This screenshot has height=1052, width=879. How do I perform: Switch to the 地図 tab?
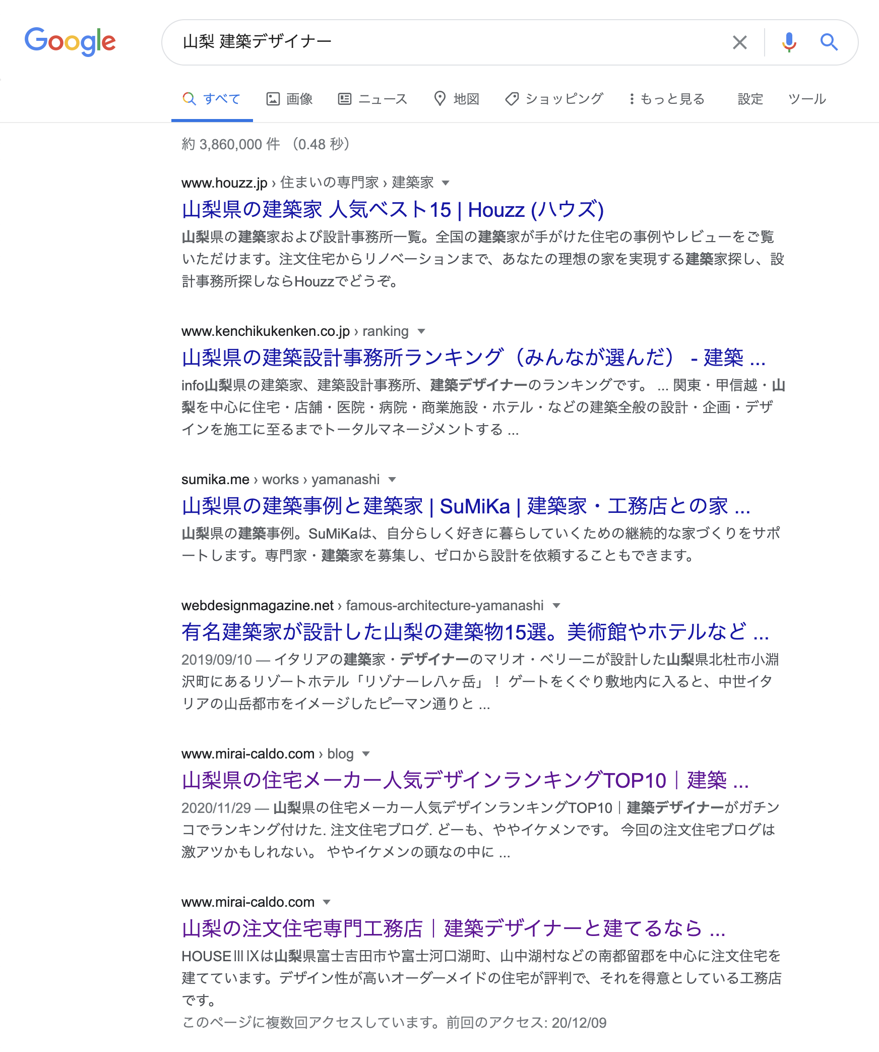(x=457, y=99)
